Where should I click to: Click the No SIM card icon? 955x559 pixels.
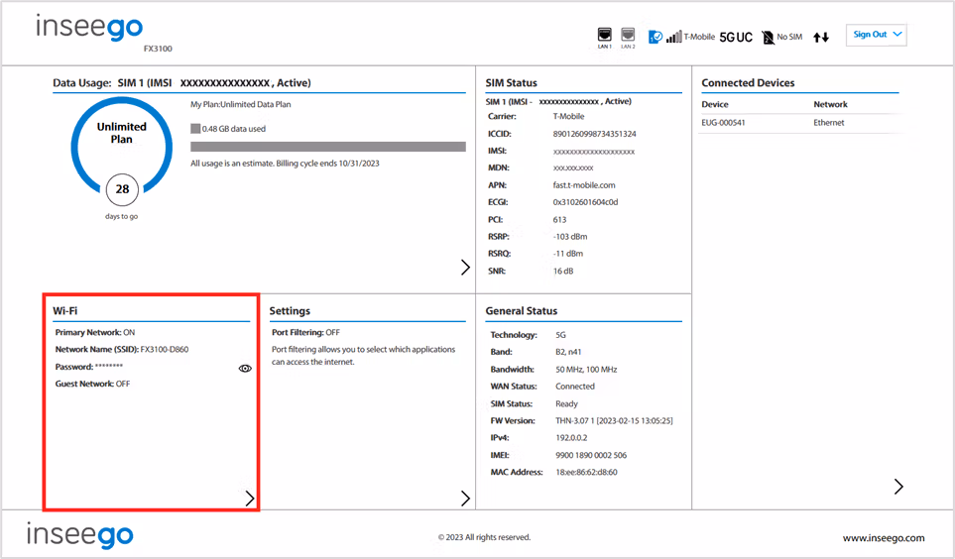(768, 37)
